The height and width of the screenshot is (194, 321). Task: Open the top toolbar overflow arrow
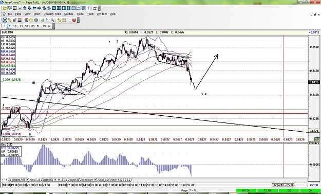[99, 9]
